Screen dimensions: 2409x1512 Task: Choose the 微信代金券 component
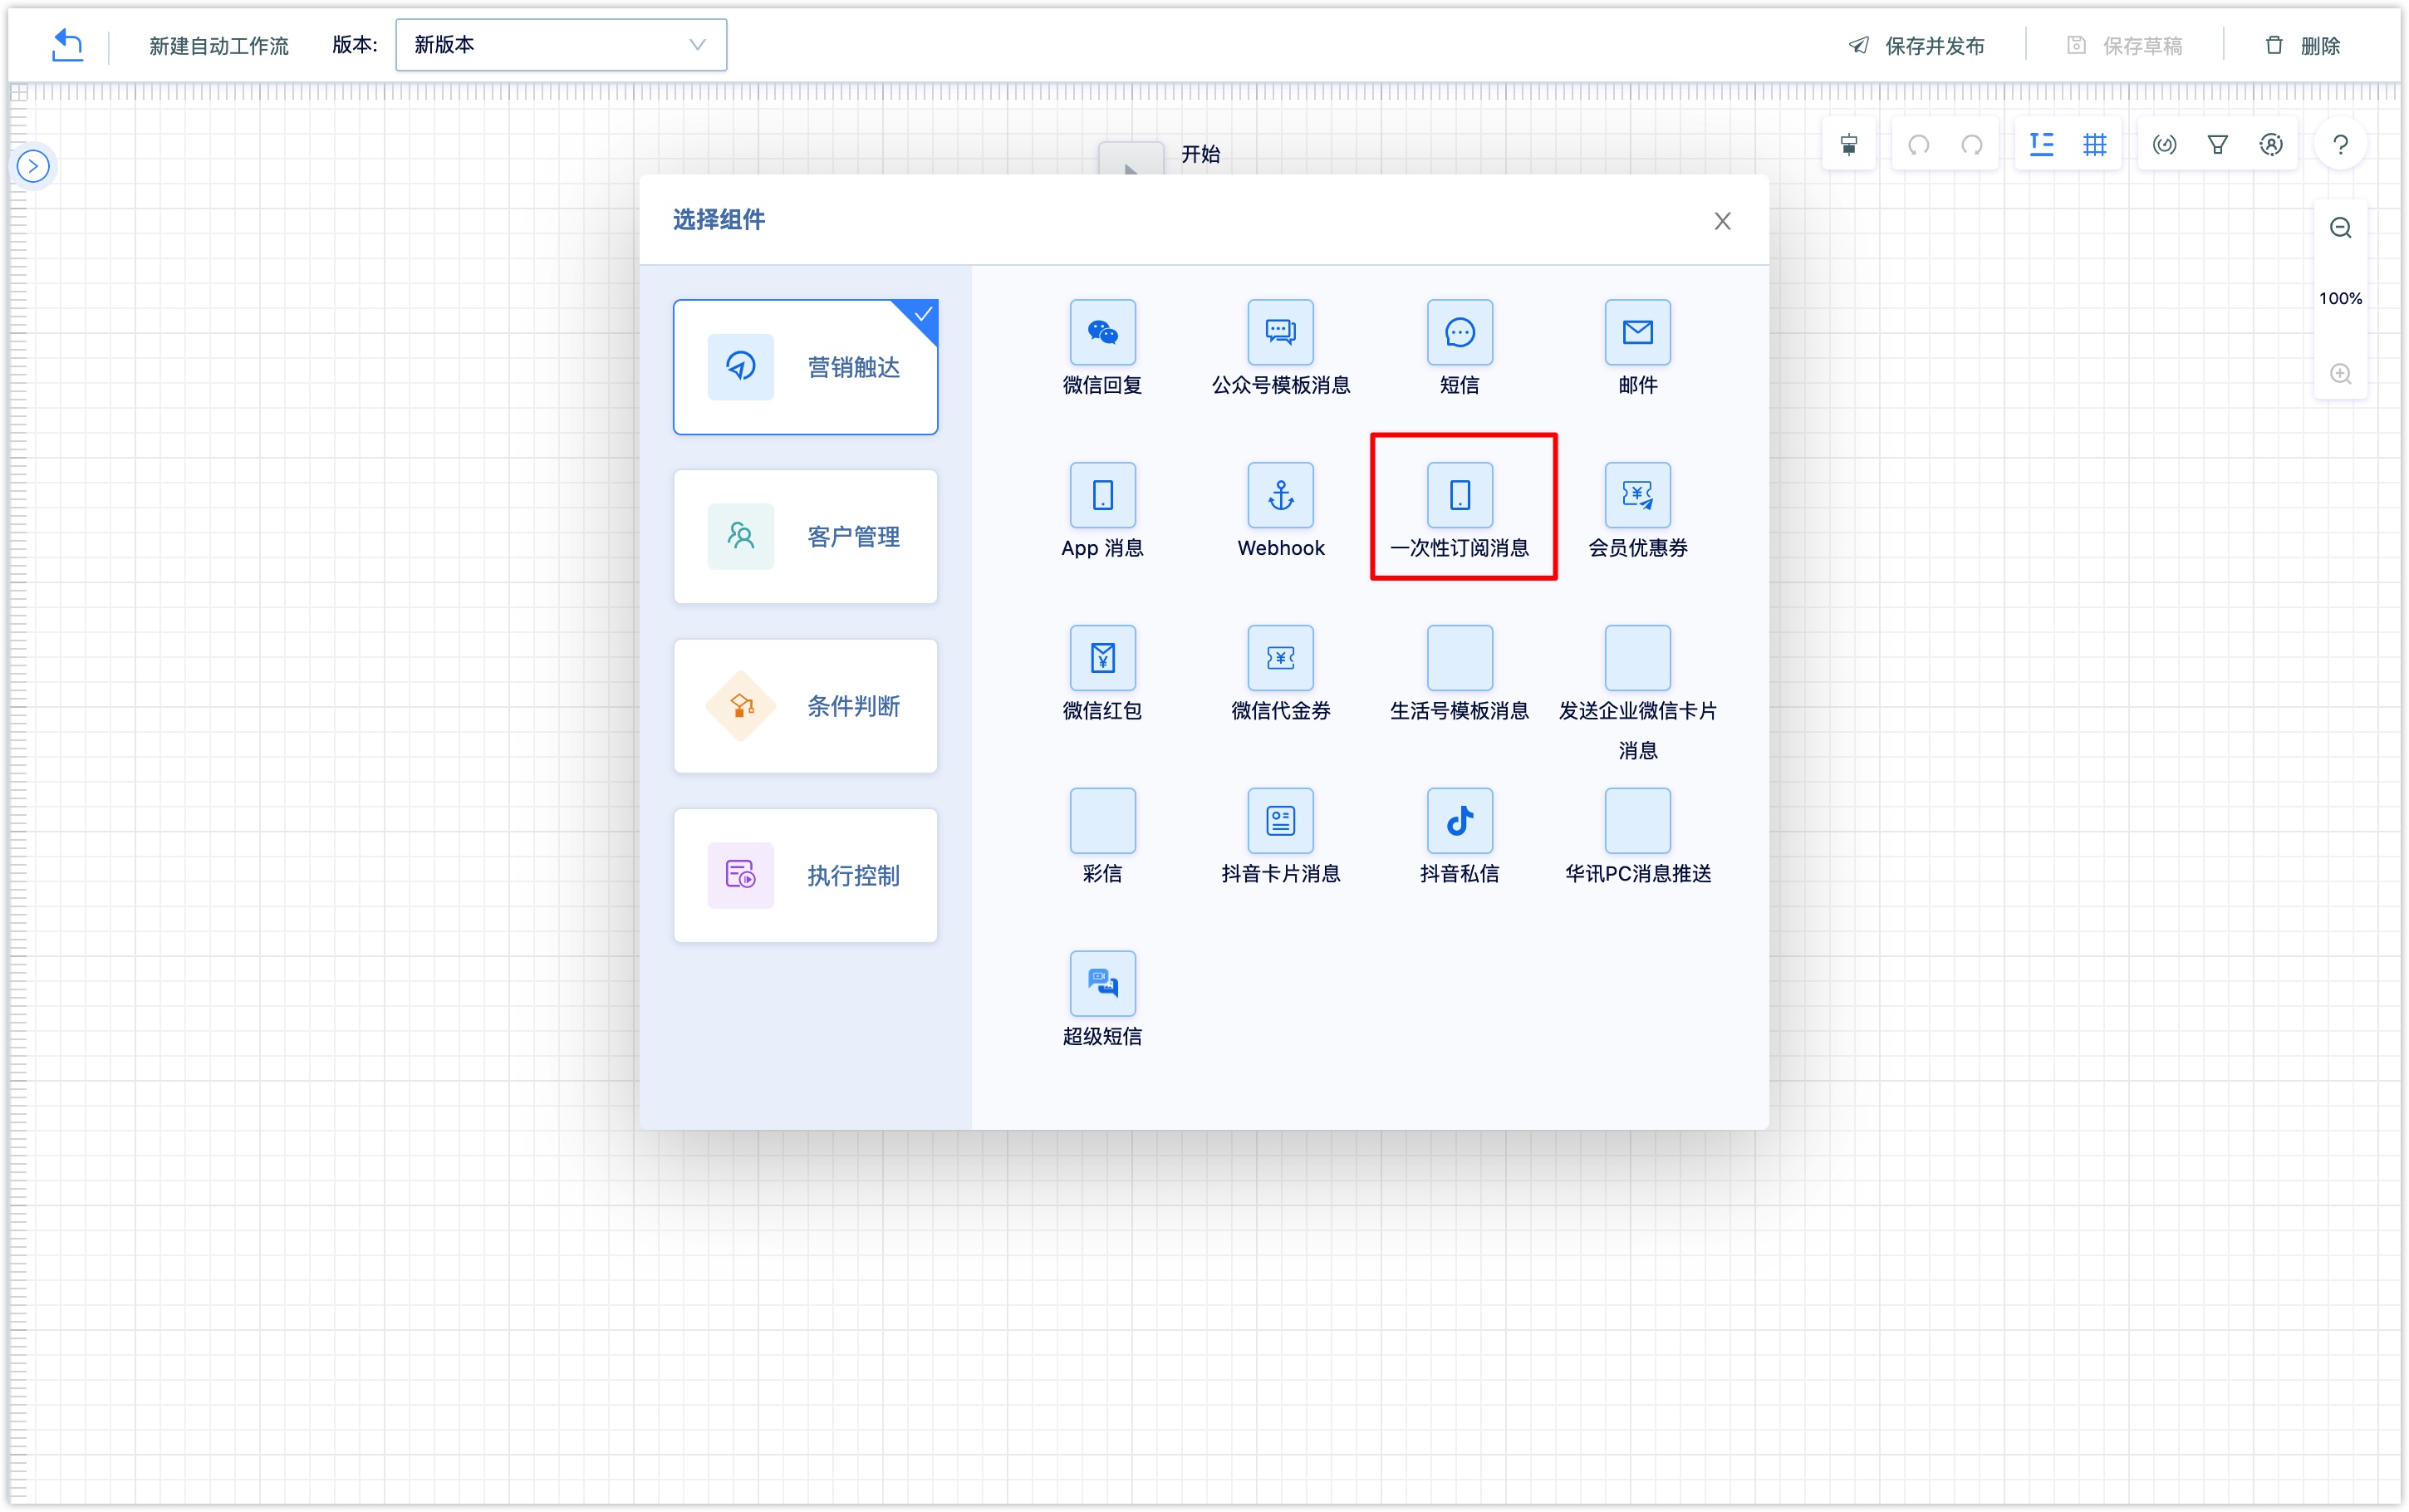[1280, 674]
